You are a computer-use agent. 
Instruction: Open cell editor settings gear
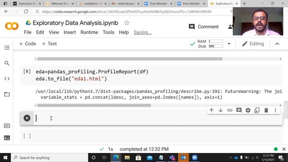248,110
